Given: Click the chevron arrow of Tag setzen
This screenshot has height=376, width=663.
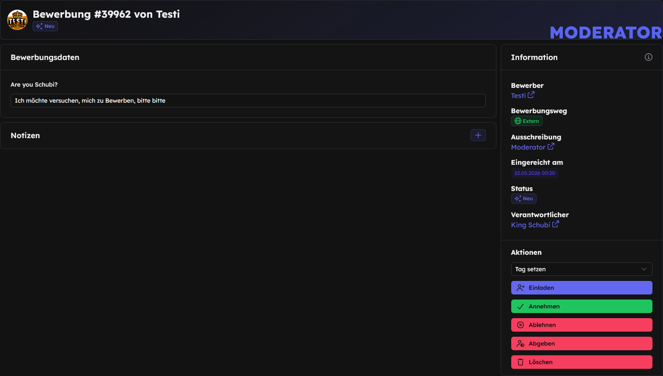Looking at the screenshot, I should coord(644,269).
